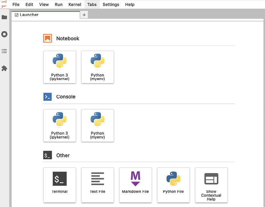Create a new Text File
Viewport: 265px width, 207px height.
click(98, 185)
